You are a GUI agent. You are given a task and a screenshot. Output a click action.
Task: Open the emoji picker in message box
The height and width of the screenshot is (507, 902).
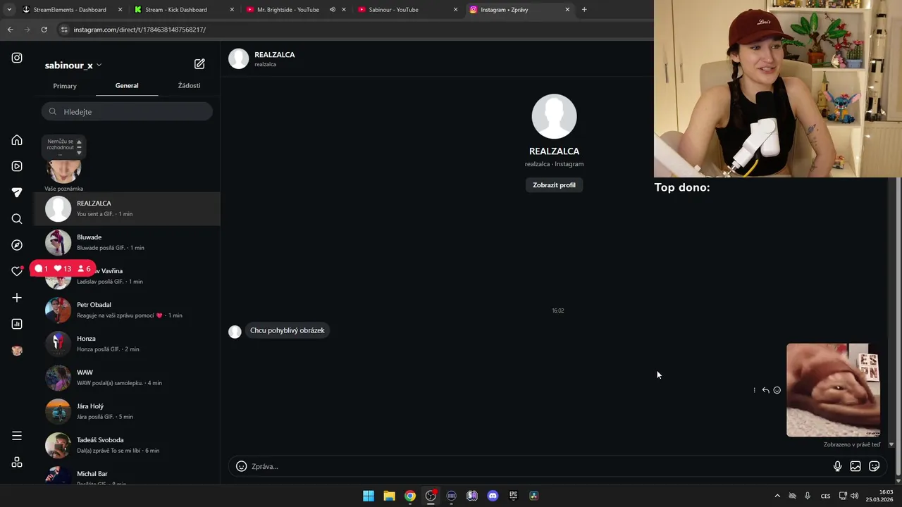(241, 466)
